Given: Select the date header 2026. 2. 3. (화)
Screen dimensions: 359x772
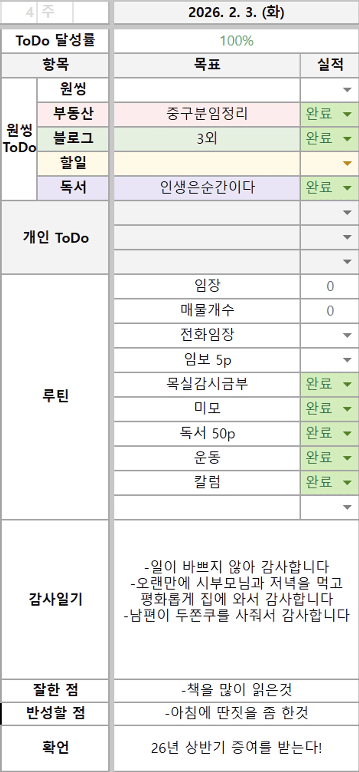Looking at the screenshot, I should (x=236, y=12).
